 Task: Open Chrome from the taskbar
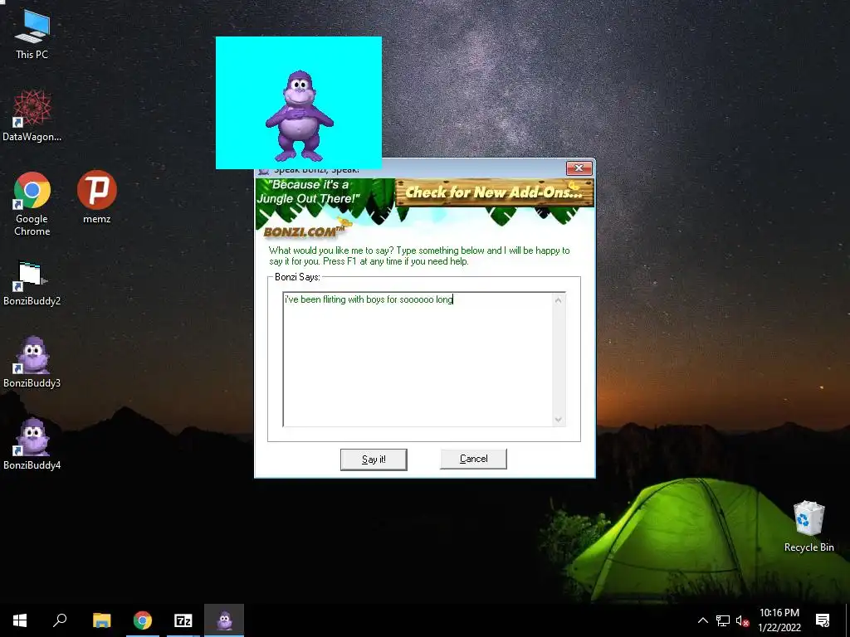point(143,620)
